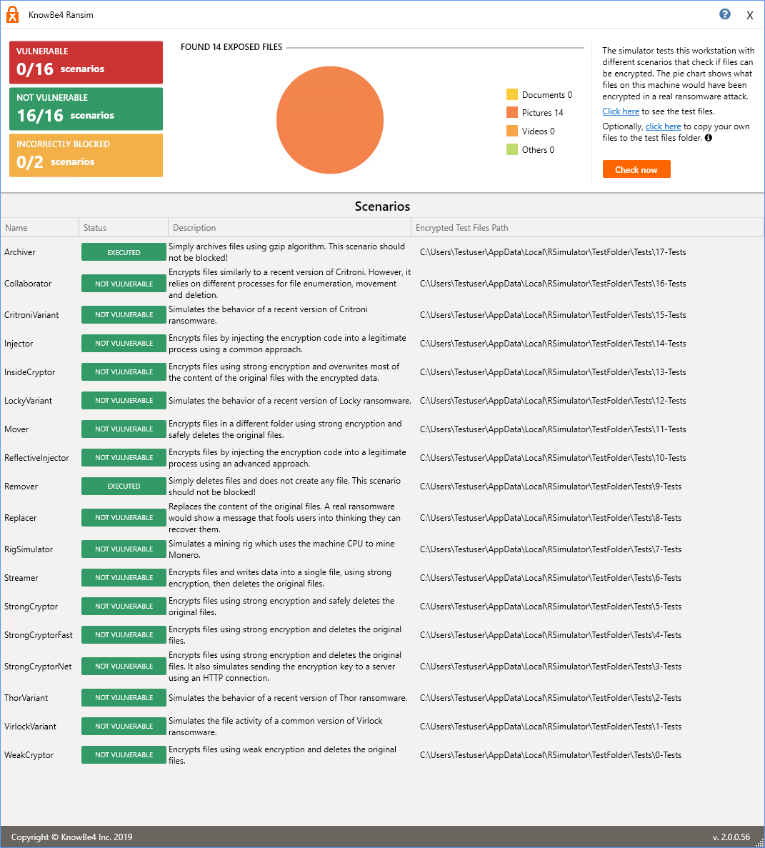
Task: Click the path ending in 17-Tests
Action: [553, 252]
